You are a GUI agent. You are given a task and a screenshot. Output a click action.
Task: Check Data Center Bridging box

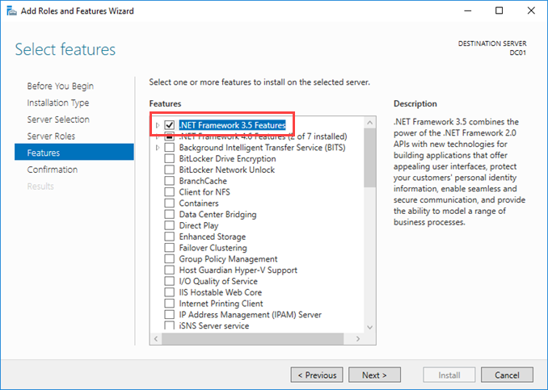(170, 214)
